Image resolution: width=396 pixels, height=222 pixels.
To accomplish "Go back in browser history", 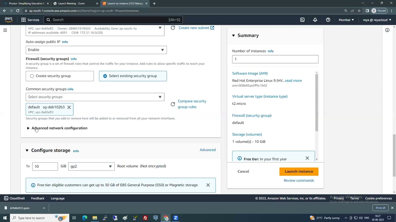I will (4, 10).
